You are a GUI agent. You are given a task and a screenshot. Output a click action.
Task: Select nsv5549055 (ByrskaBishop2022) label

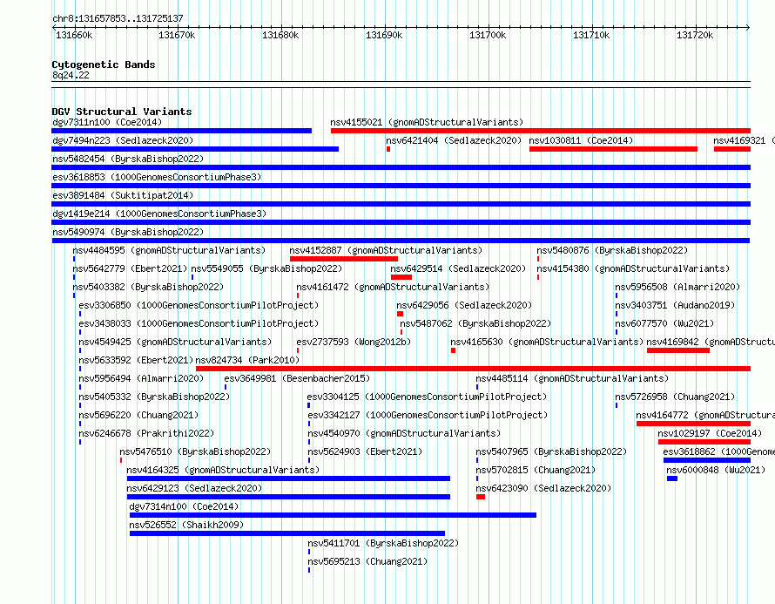tap(266, 268)
